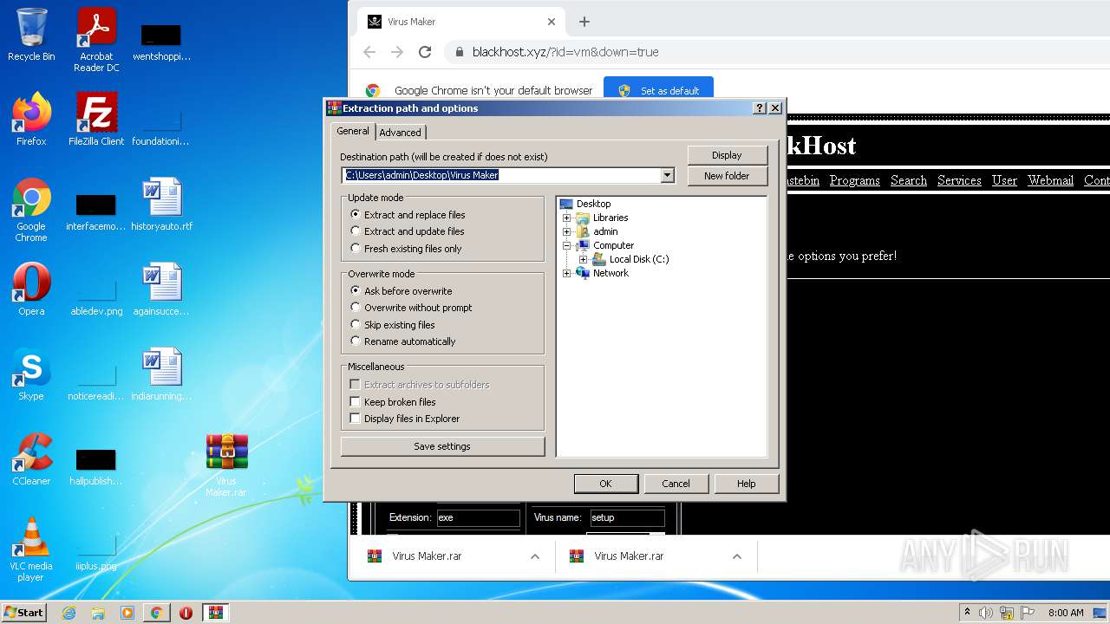Select Fresh existing files only option
The width and height of the screenshot is (1110, 624).
pyautogui.click(x=406, y=249)
